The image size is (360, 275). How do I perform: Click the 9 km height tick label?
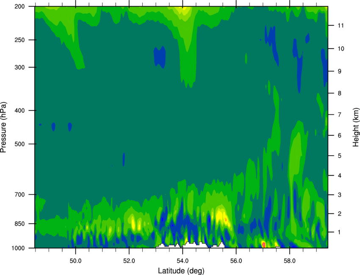(340, 71)
